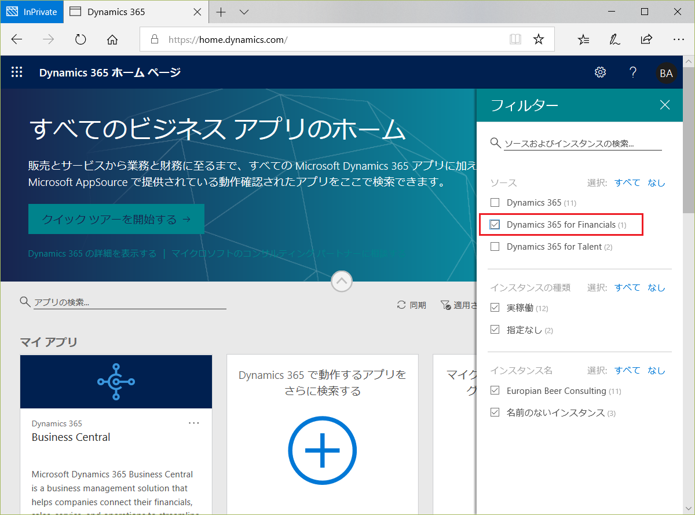Image resolution: width=695 pixels, height=515 pixels.
Task: Go back in the browser
Action: click(x=17, y=39)
